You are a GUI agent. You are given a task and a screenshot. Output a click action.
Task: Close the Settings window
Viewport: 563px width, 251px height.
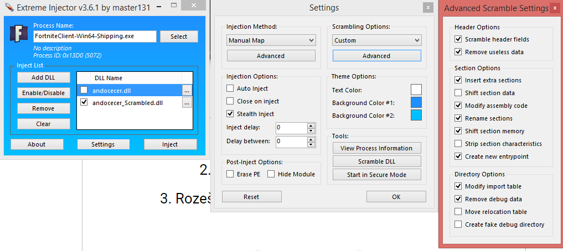pos(427,8)
